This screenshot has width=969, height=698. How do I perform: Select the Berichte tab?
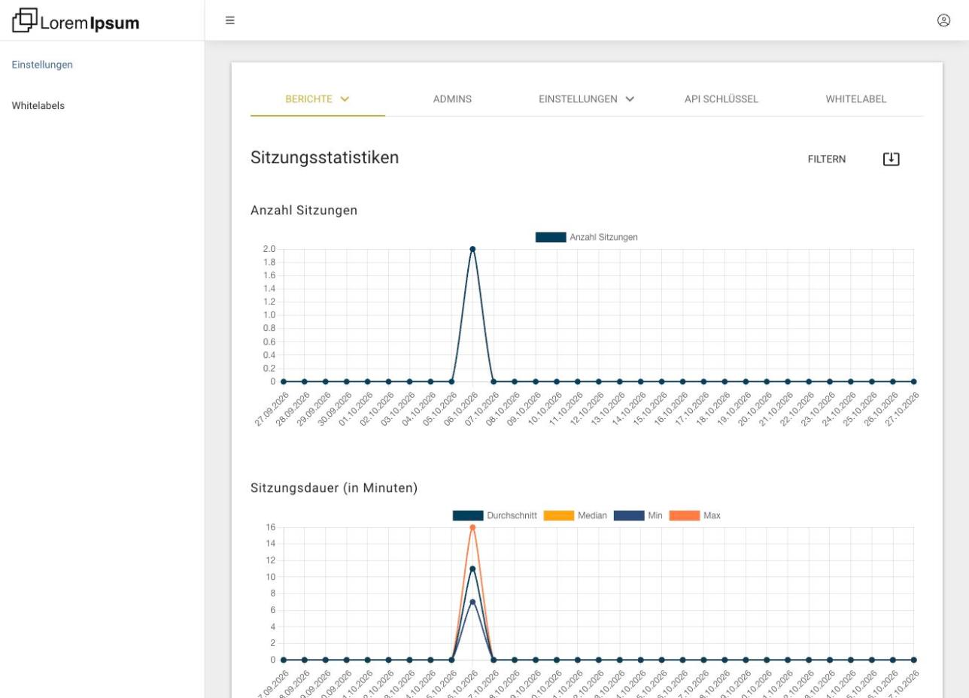(317, 99)
